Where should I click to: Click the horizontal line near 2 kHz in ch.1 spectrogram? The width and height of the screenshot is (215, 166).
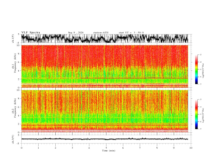(134, 78)
